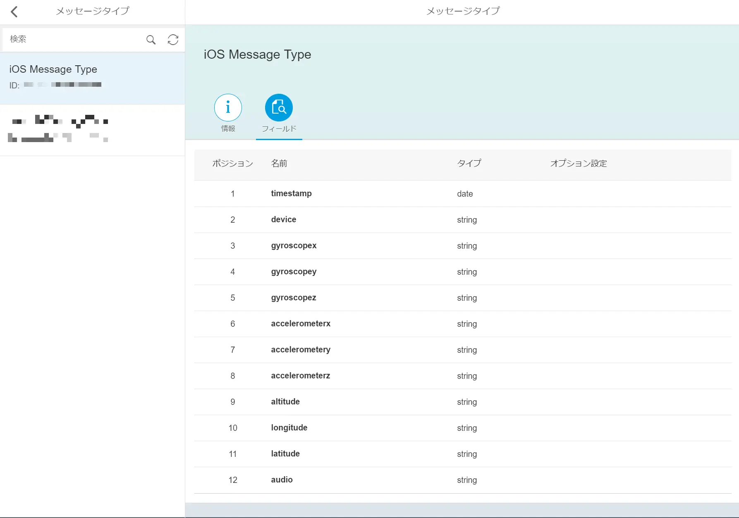Click position number 12 in audio row
This screenshot has height=518, width=739.
tap(233, 480)
